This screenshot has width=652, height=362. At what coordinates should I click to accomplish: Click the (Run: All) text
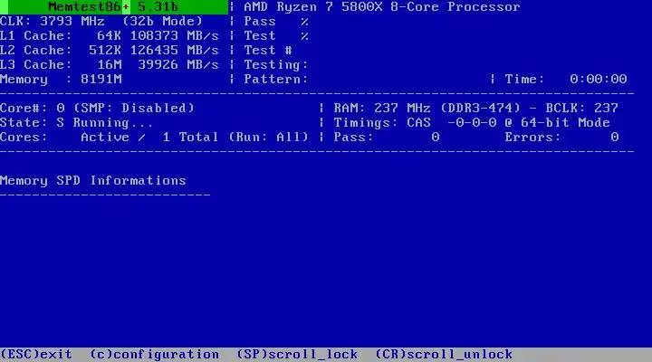click(268, 138)
